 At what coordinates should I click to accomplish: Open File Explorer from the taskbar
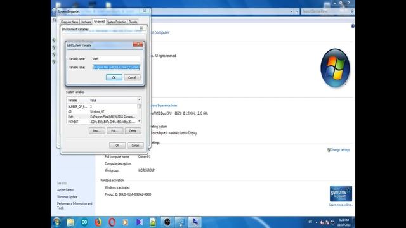coord(70,222)
